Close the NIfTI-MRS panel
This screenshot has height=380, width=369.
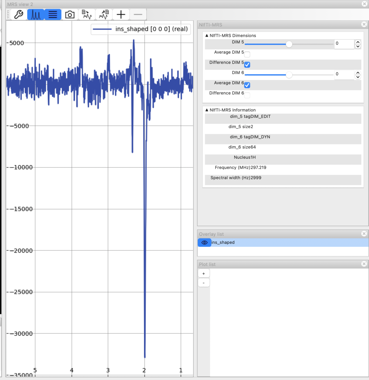point(364,24)
